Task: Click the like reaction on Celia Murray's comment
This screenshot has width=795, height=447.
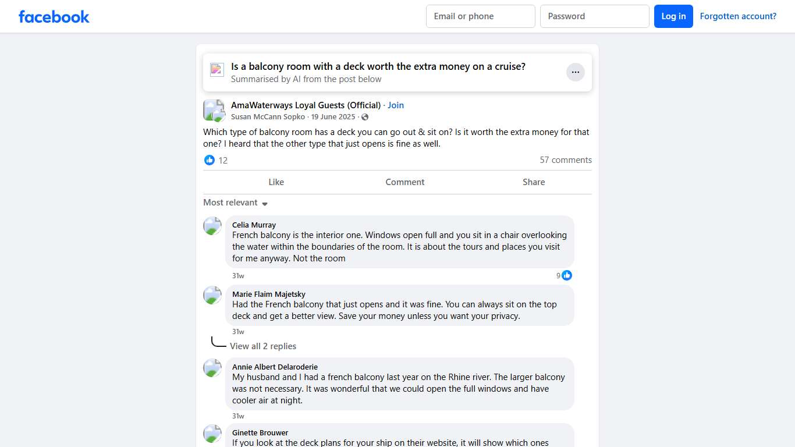Action: [x=567, y=275]
